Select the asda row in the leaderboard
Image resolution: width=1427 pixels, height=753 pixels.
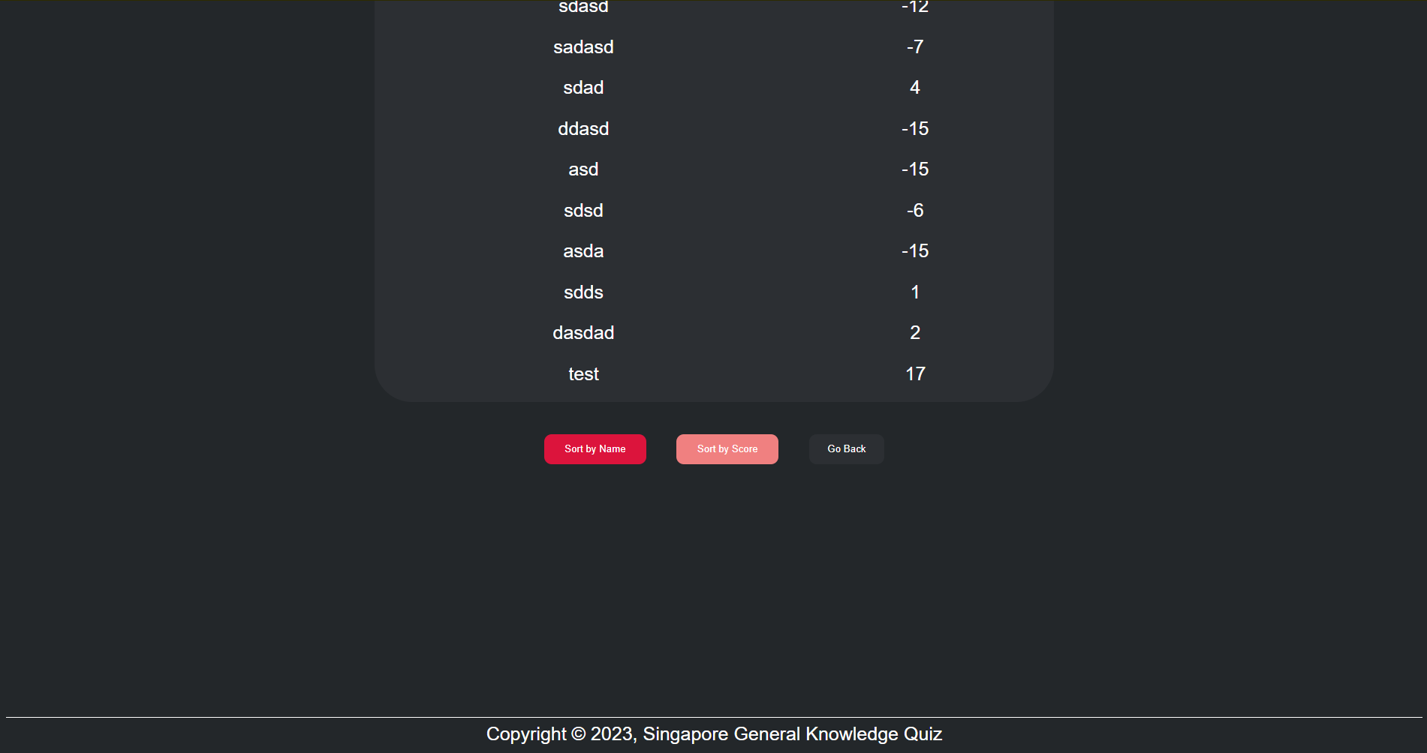click(583, 250)
